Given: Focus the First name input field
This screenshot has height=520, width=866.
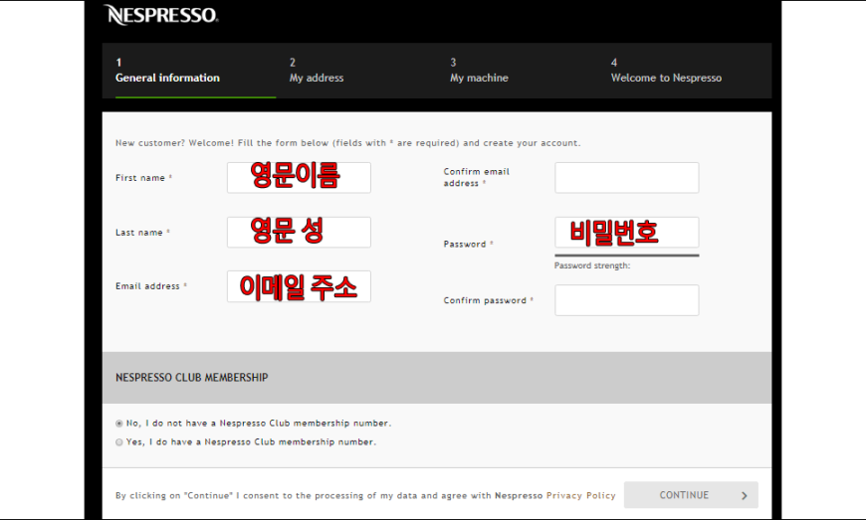Looking at the screenshot, I should coord(299,178).
